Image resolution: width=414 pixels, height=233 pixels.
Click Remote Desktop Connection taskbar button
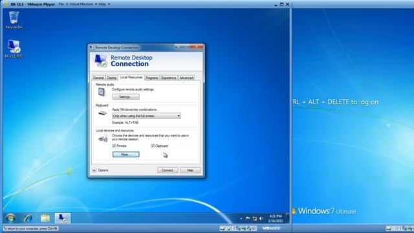pyautogui.click(x=63, y=218)
